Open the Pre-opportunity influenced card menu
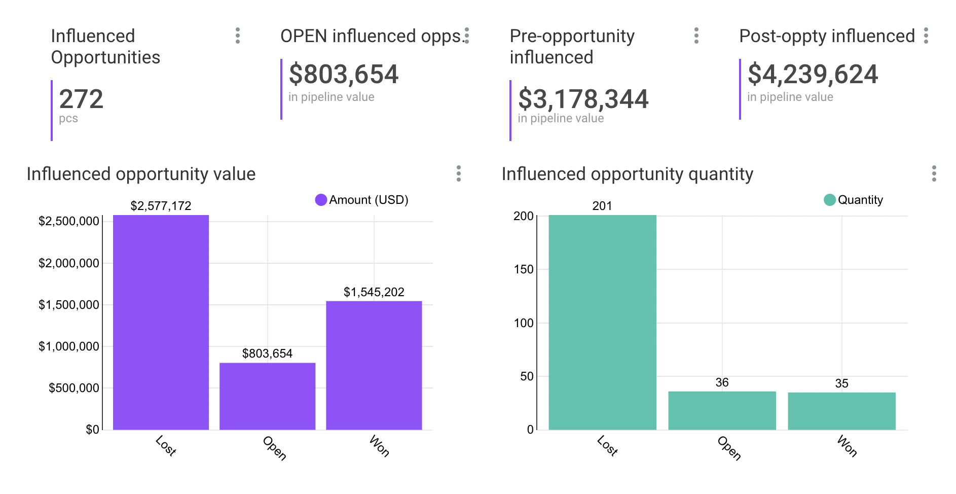The height and width of the screenshot is (494, 956). click(x=697, y=37)
